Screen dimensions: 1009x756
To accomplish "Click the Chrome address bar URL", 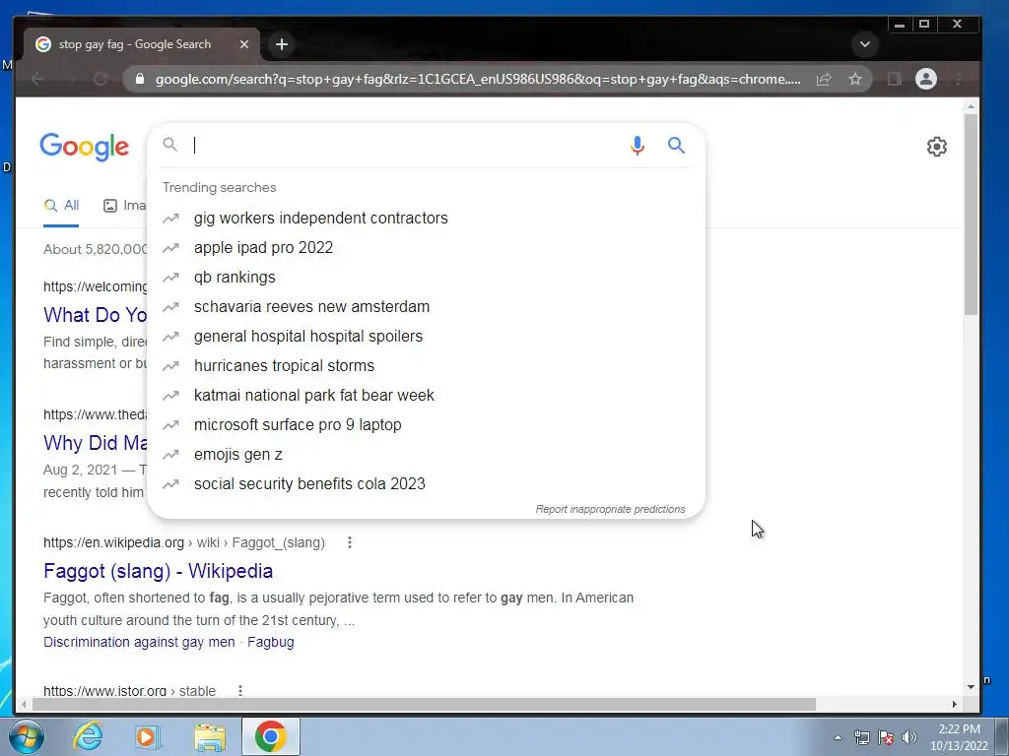I will (478, 79).
